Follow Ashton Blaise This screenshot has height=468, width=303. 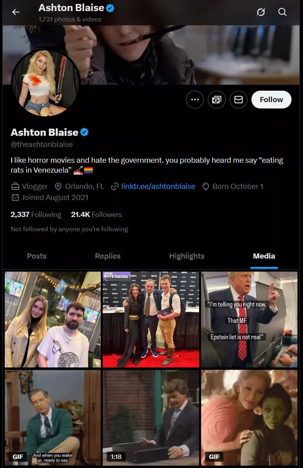click(271, 100)
